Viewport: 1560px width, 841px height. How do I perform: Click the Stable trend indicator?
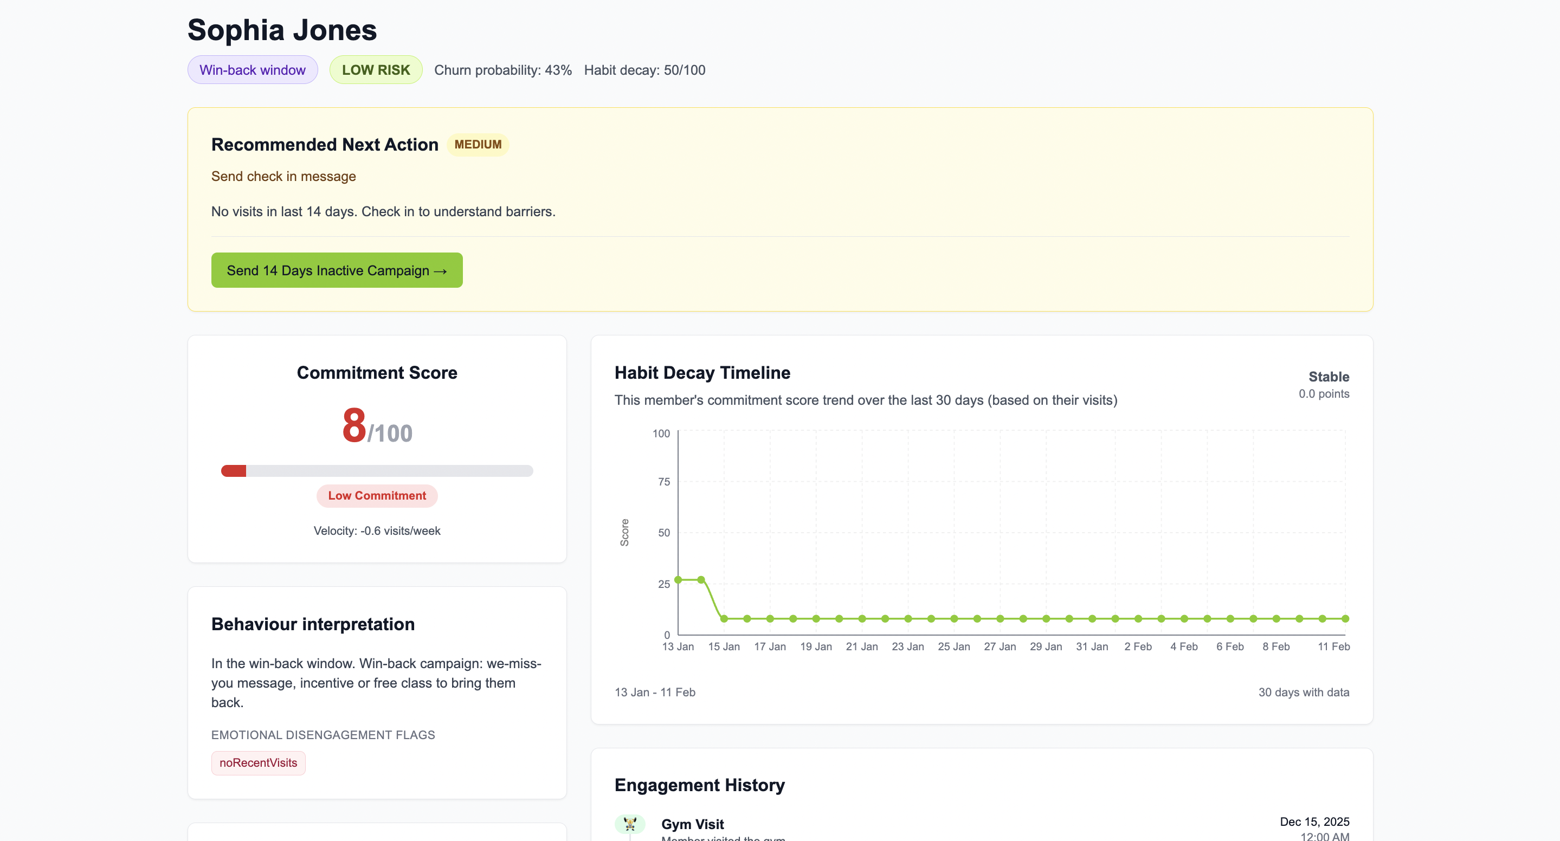pos(1328,377)
